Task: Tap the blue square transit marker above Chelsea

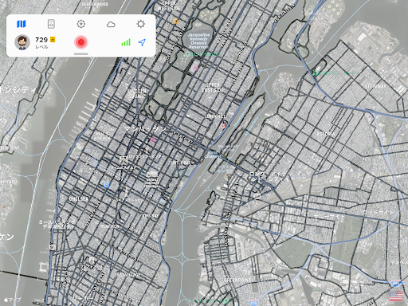Action: 106,185
